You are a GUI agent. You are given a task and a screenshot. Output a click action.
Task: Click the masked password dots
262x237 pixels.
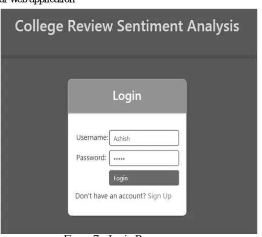119,159
